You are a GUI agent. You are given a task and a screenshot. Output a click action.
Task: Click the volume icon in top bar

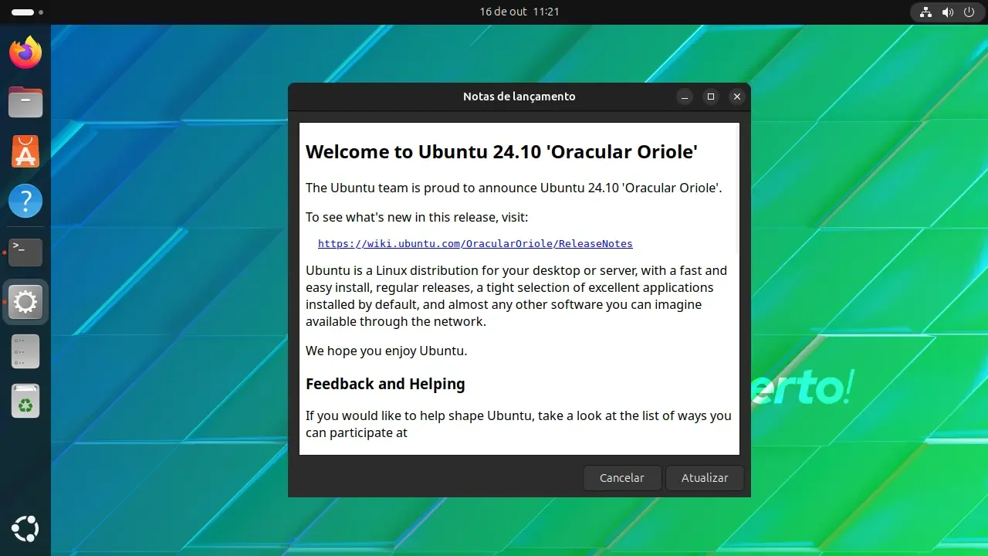pyautogui.click(x=948, y=12)
